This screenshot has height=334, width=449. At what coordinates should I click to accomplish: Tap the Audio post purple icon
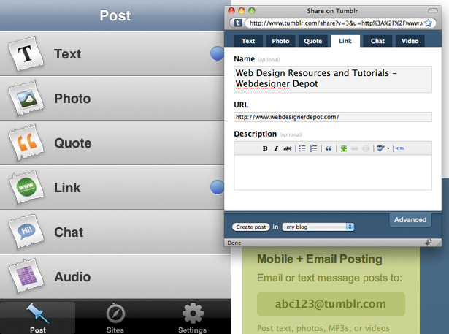point(26,276)
